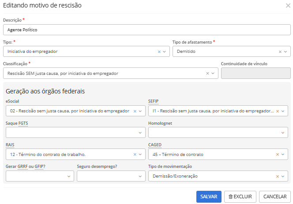Expand the SEFIP dropdown chevron
The width and height of the screenshot is (293, 204).
[x=283, y=111]
